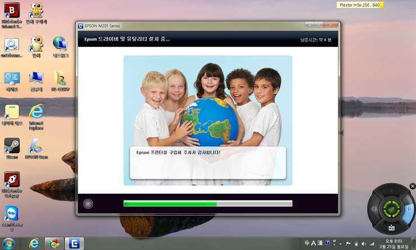Open Chrome from the taskbar
The image size is (416, 250).
(55, 243)
